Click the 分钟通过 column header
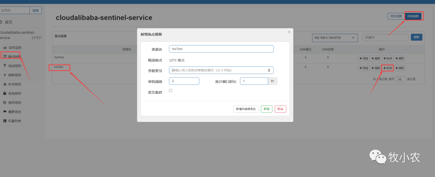The width and height of the screenshot is (435, 177). (305, 49)
